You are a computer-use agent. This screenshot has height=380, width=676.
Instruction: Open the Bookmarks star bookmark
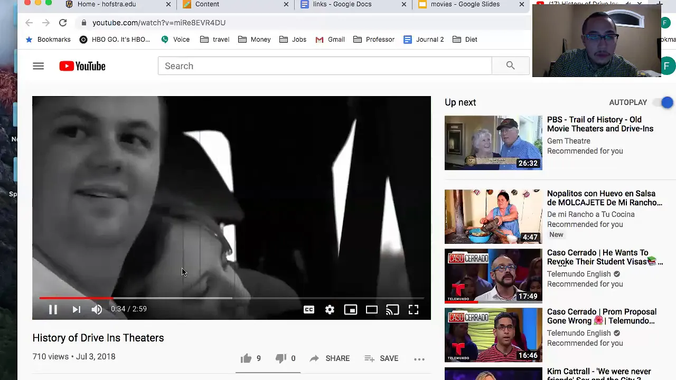point(48,40)
